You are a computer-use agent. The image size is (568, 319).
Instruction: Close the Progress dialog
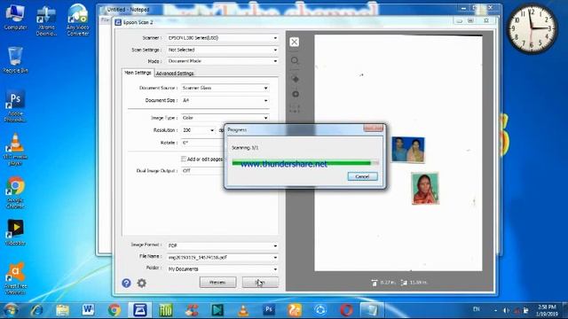[x=373, y=128]
